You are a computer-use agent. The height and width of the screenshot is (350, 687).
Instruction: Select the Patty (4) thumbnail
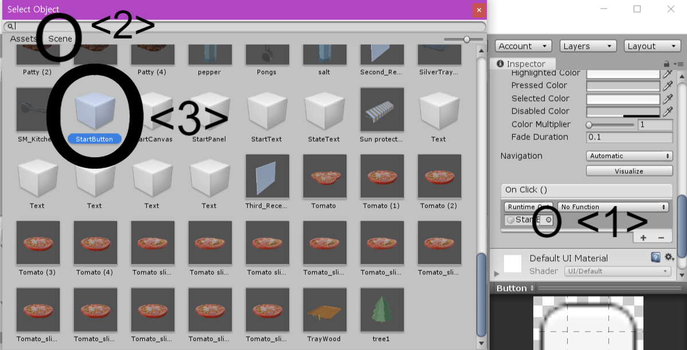[x=152, y=55]
